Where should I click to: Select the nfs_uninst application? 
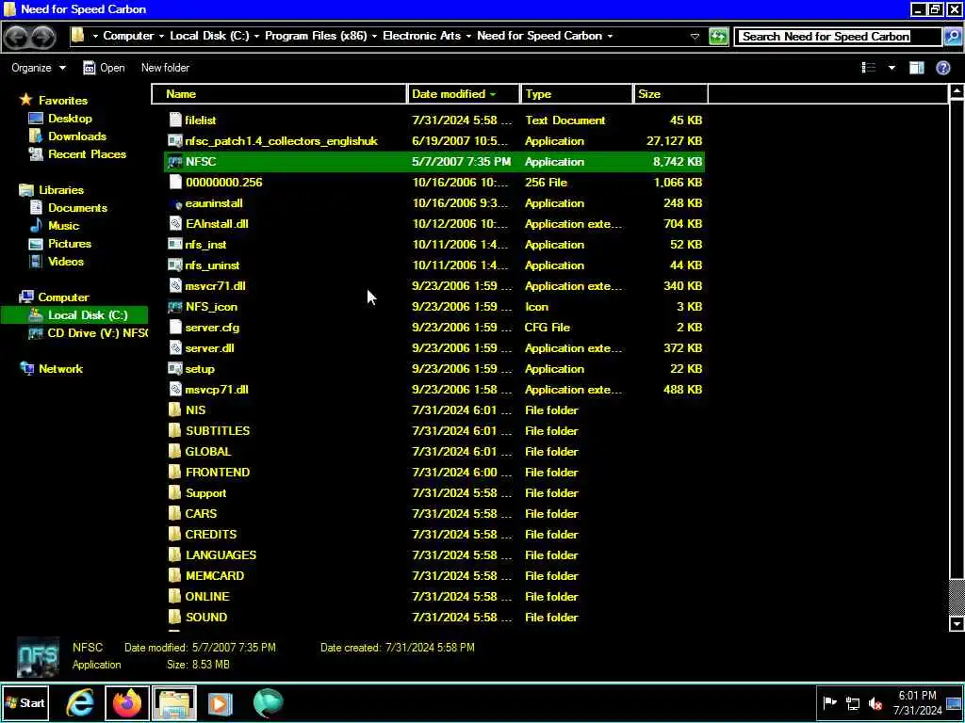[x=212, y=265]
